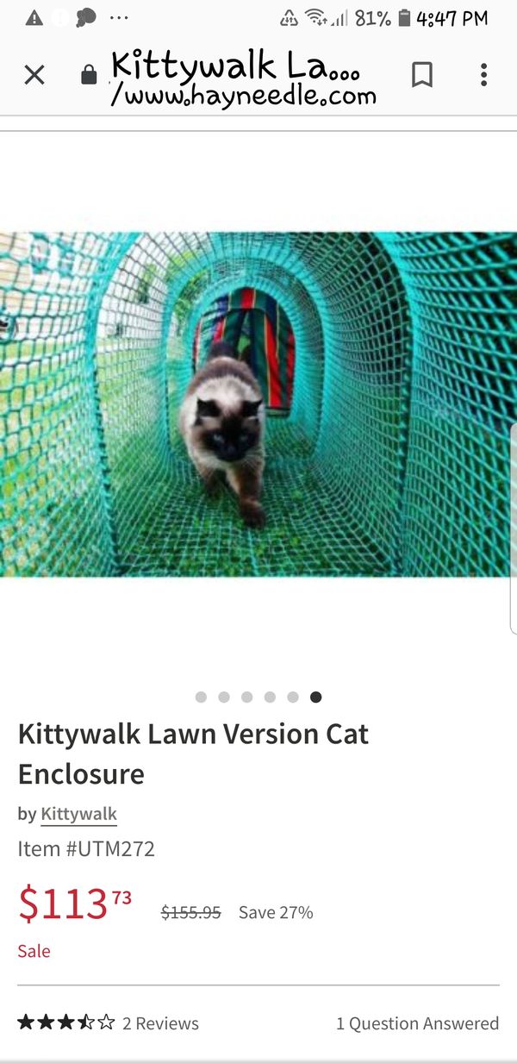The width and height of the screenshot is (517, 1063).
Task: Open the 1 Question Answered link
Action: click(x=417, y=1023)
